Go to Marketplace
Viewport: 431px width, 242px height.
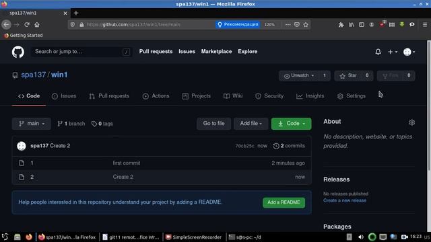coord(216,52)
